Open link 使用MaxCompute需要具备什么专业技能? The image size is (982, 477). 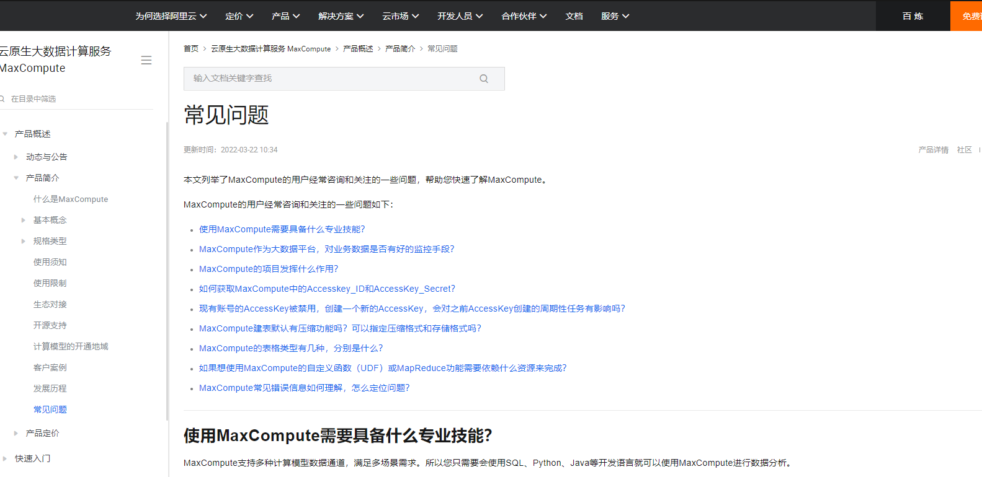[282, 229]
